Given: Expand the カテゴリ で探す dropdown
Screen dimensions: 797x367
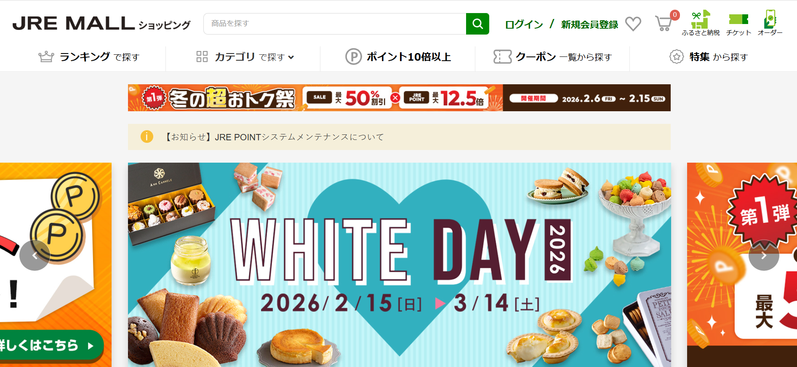Looking at the screenshot, I should pyautogui.click(x=245, y=57).
